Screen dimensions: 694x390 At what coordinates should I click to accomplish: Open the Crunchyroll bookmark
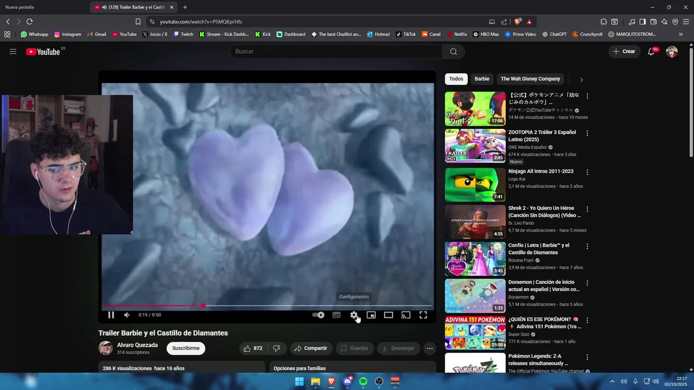click(x=587, y=34)
